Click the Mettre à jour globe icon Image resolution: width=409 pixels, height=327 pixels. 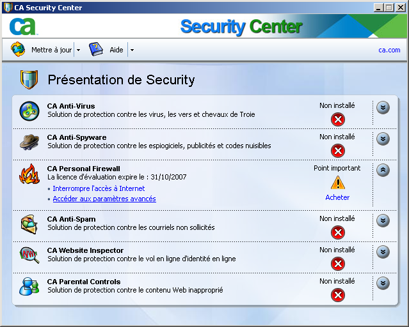point(18,49)
